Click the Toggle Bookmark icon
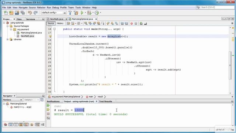This screenshot has height=133, width=236. [117, 24]
